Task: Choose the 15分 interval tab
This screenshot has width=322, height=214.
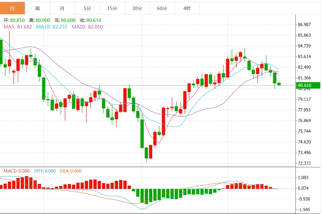Action: 112,8
